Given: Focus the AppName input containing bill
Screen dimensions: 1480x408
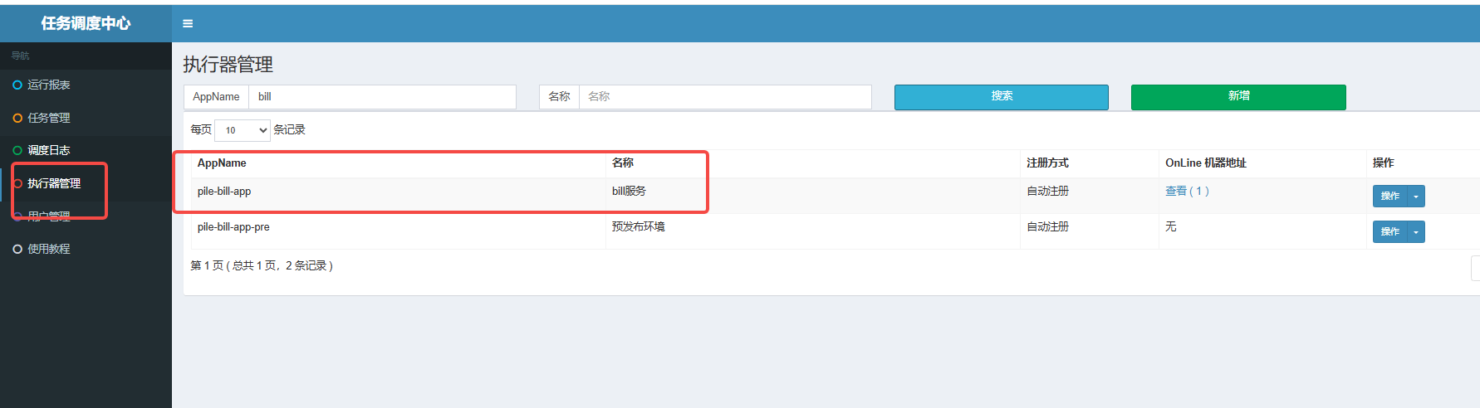Looking at the screenshot, I should pos(382,97).
